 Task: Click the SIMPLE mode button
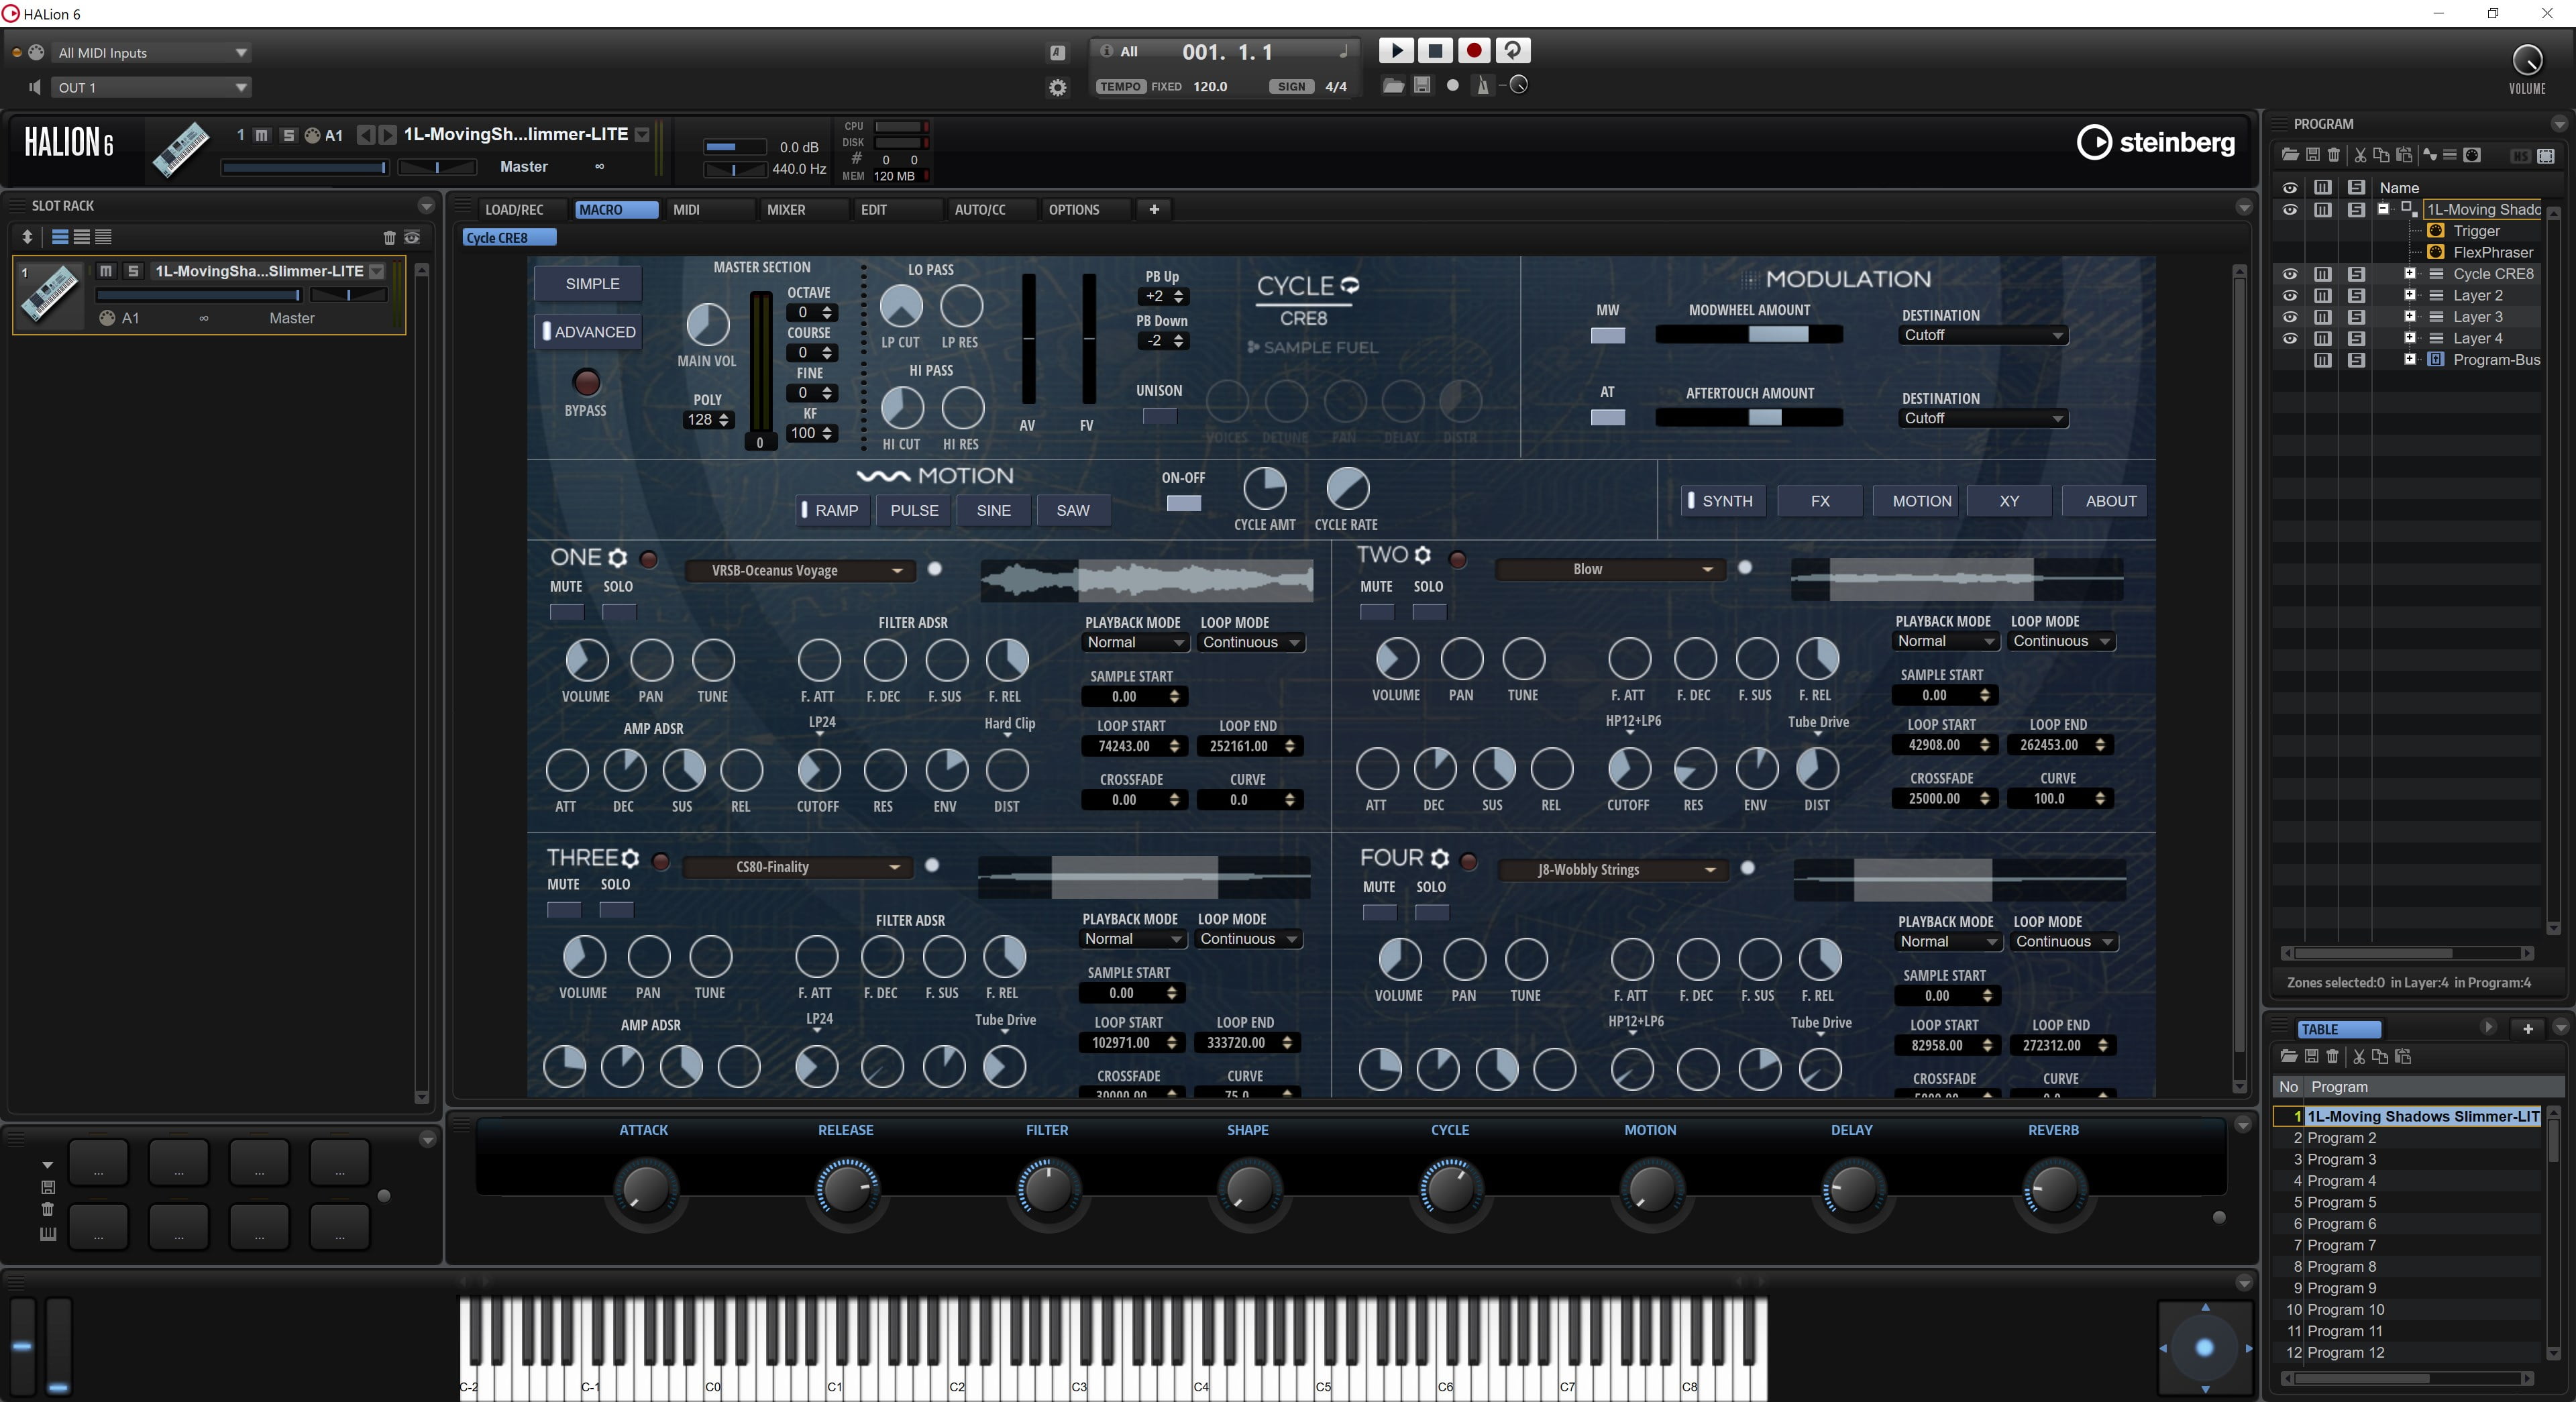click(588, 283)
